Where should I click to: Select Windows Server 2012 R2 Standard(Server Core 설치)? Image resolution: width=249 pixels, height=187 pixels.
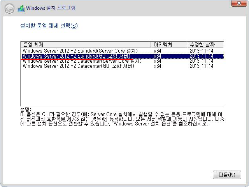[122, 51]
